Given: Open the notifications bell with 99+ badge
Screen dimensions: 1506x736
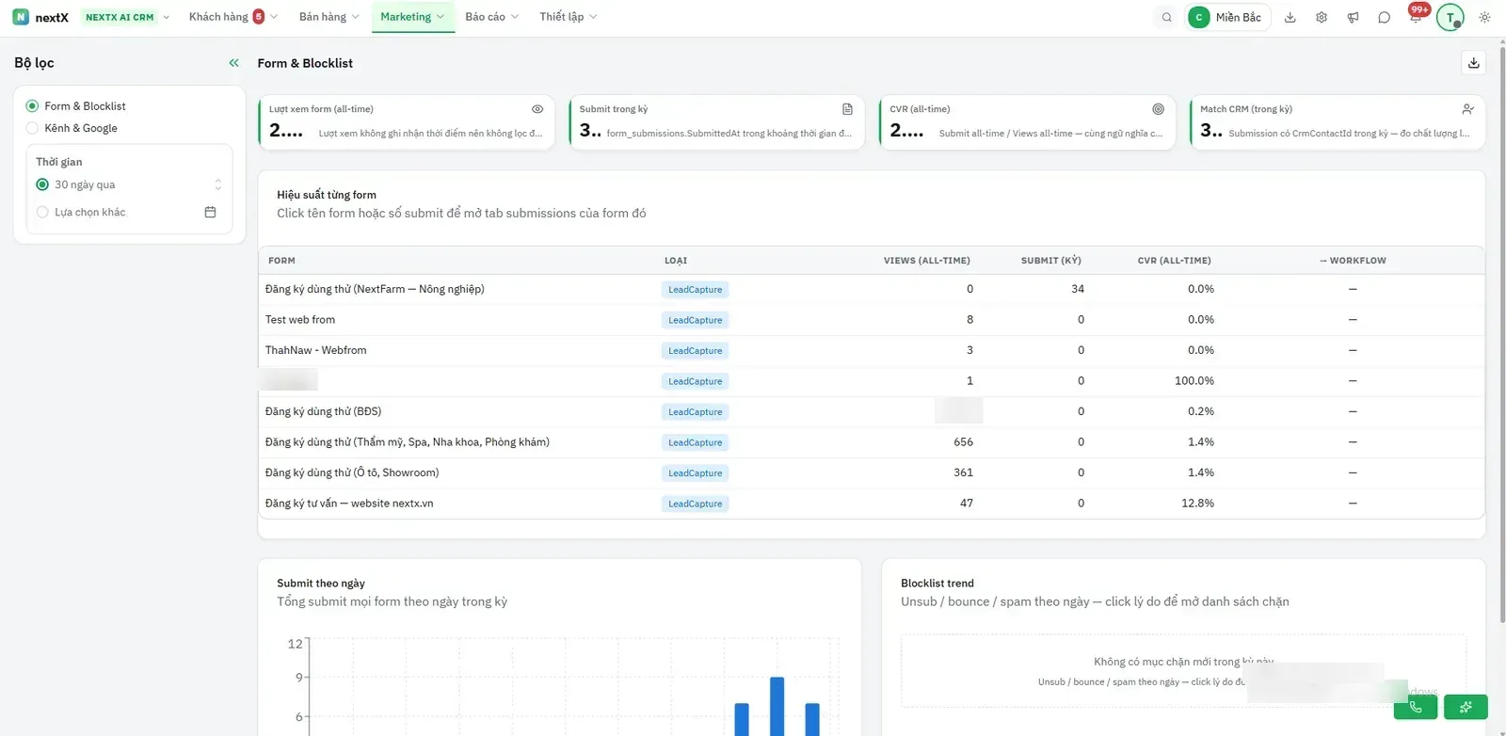Looking at the screenshot, I should coord(1416,16).
